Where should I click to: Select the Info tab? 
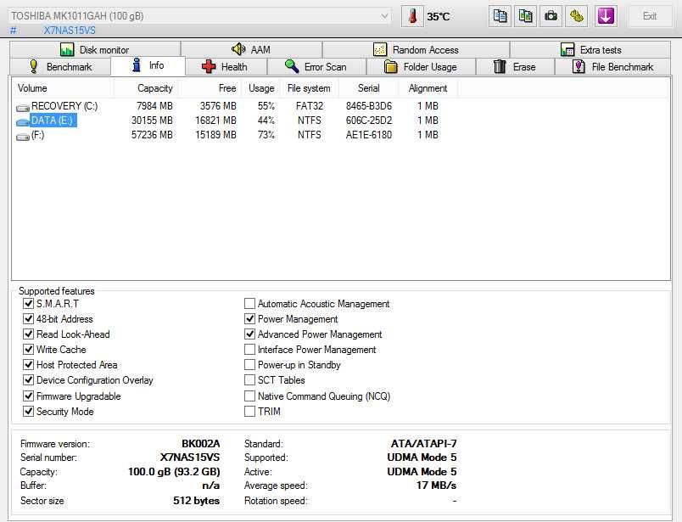[148, 65]
